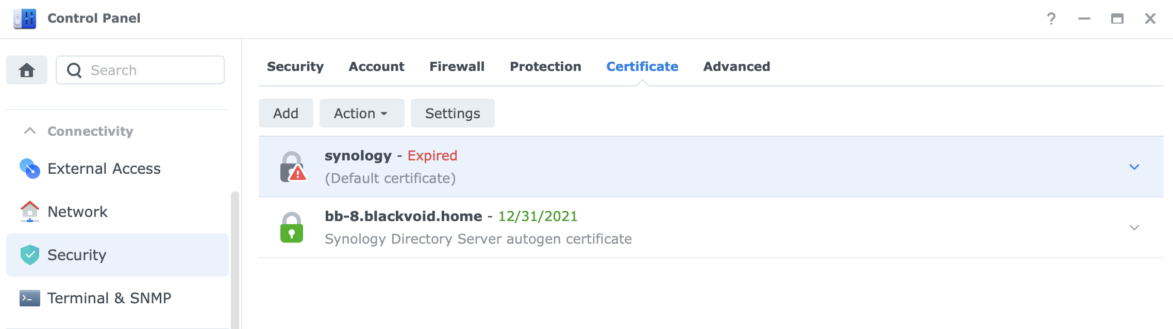Expand the bb-8.blackvoid.home certificate chevron
Viewport: 1173px width, 329px height.
pyautogui.click(x=1134, y=227)
